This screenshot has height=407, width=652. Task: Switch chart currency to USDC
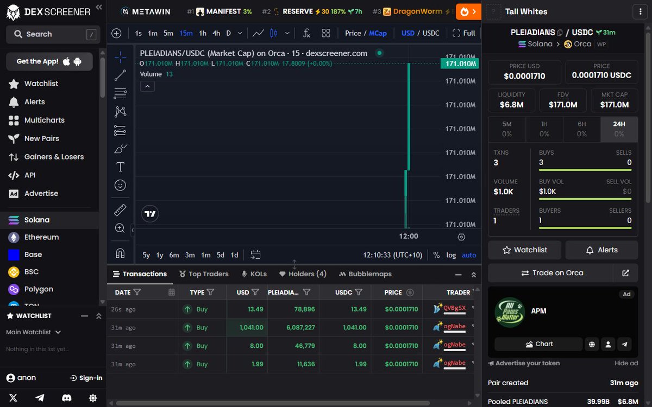[431, 33]
